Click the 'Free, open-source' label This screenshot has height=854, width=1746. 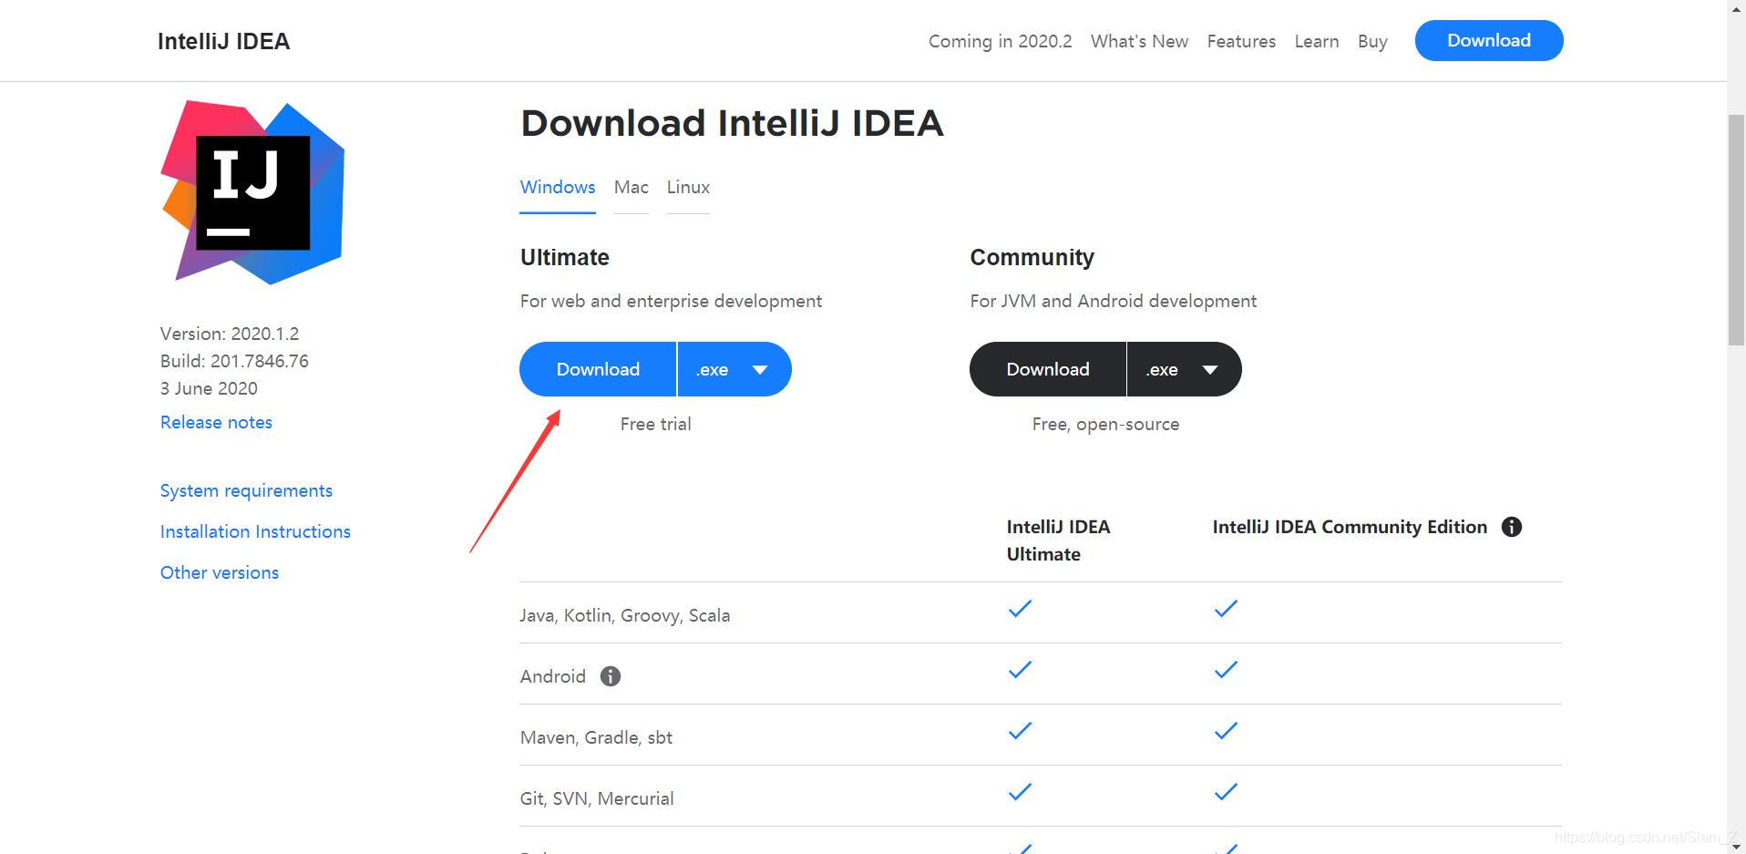(x=1105, y=424)
